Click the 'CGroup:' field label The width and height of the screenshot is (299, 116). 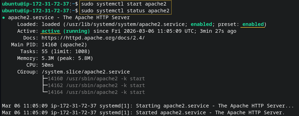28,72
